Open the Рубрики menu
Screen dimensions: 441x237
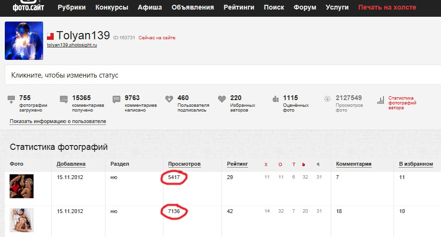click(71, 8)
